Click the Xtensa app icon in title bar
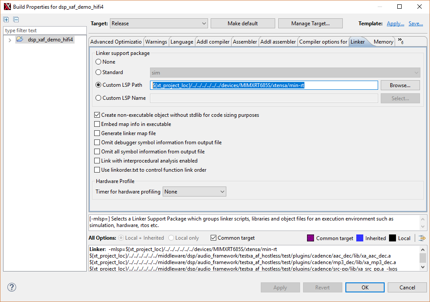 tap(7, 7)
